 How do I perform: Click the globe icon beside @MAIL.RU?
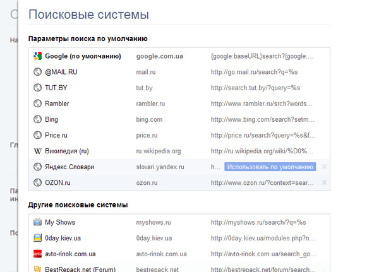click(37, 72)
